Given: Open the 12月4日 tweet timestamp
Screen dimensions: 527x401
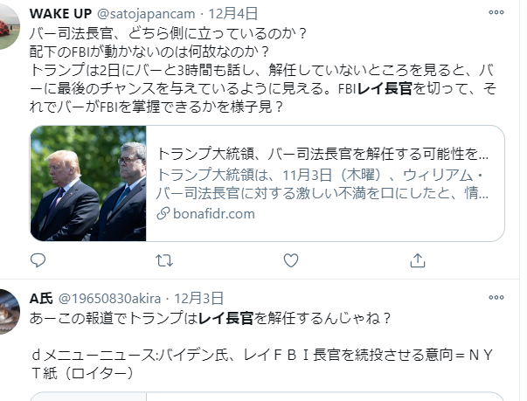Looking at the screenshot, I should click(x=233, y=14).
